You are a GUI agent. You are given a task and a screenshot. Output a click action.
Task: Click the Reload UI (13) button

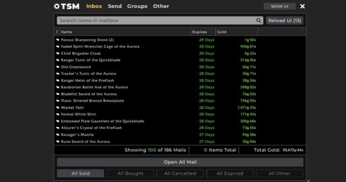pos(285,21)
